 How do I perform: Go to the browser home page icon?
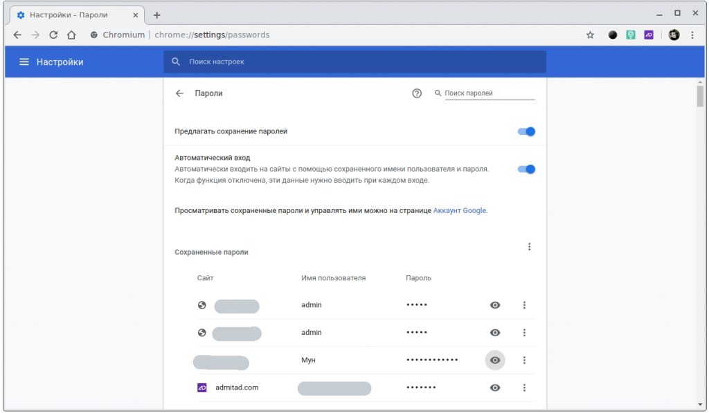[x=71, y=35]
